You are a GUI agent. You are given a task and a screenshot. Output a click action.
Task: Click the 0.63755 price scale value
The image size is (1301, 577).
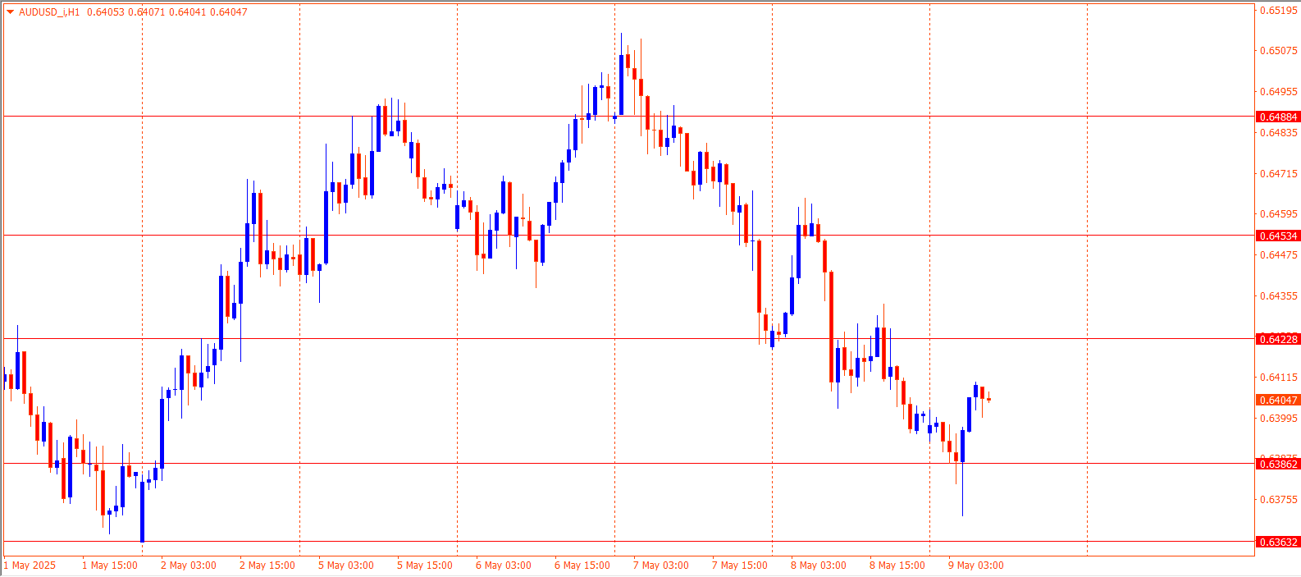[x=1279, y=500]
